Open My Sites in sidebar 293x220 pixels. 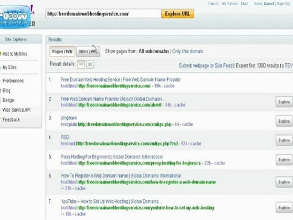tap(9, 67)
